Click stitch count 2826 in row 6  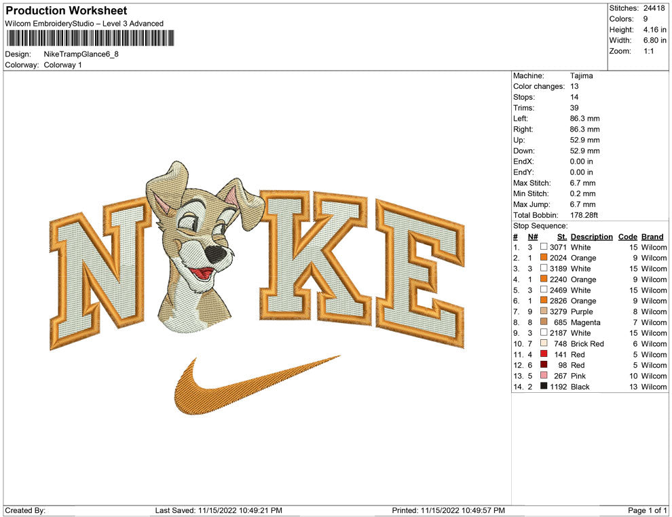(x=558, y=301)
